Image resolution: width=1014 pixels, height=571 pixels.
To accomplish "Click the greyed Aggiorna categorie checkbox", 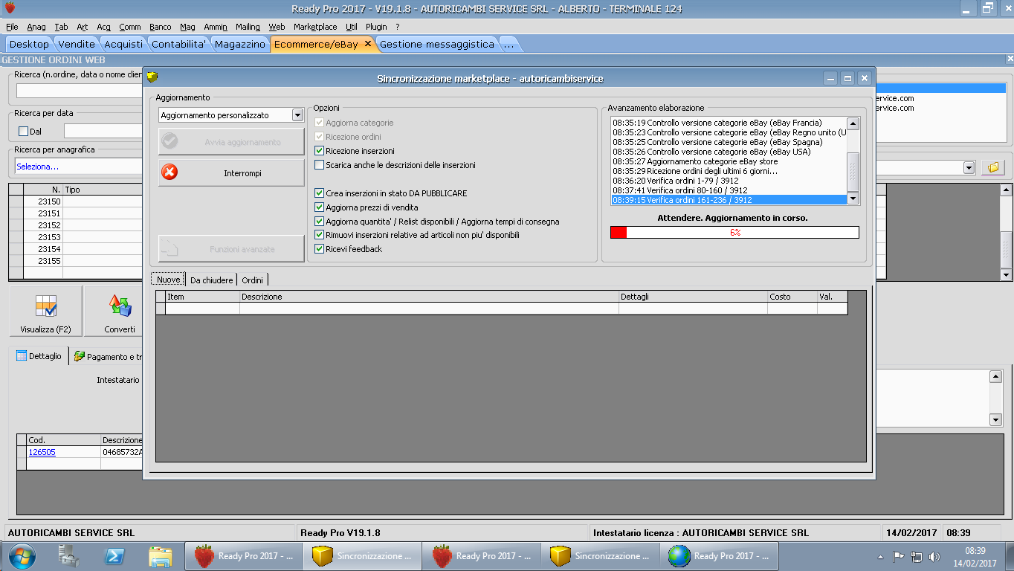I will pyautogui.click(x=320, y=123).
